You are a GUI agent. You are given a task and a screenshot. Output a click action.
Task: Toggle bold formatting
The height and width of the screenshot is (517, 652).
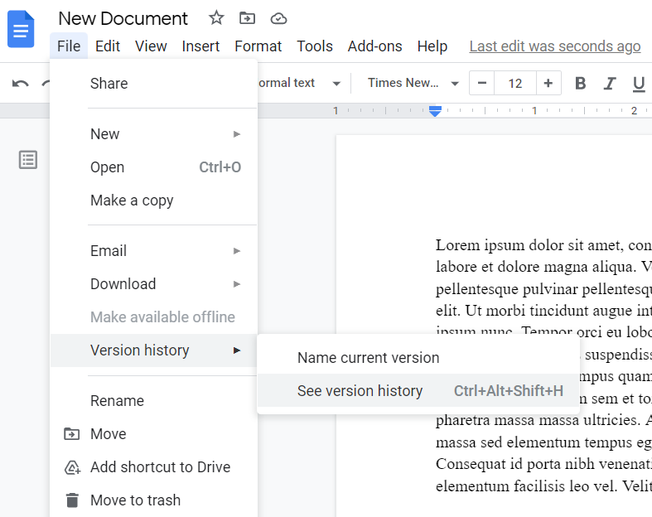coord(581,83)
